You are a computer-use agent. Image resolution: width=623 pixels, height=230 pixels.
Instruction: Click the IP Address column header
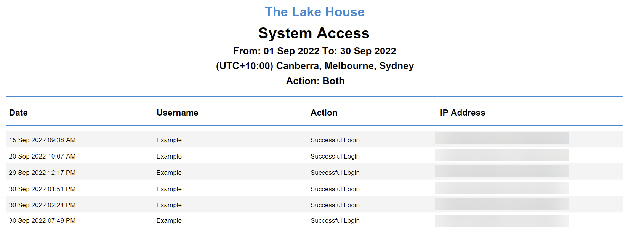pyautogui.click(x=463, y=113)
